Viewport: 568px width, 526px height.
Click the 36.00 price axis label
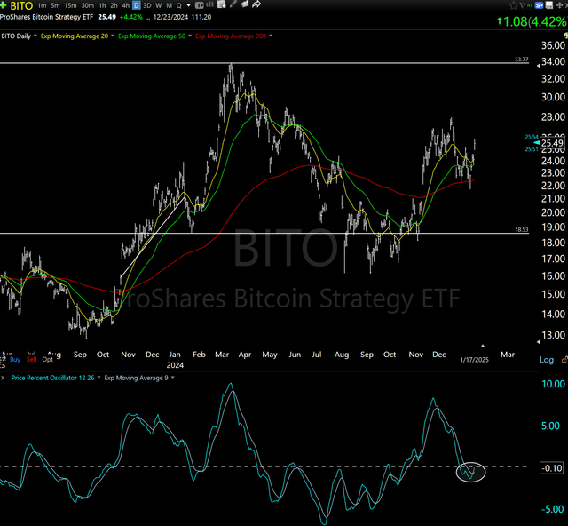coord(553,45)
